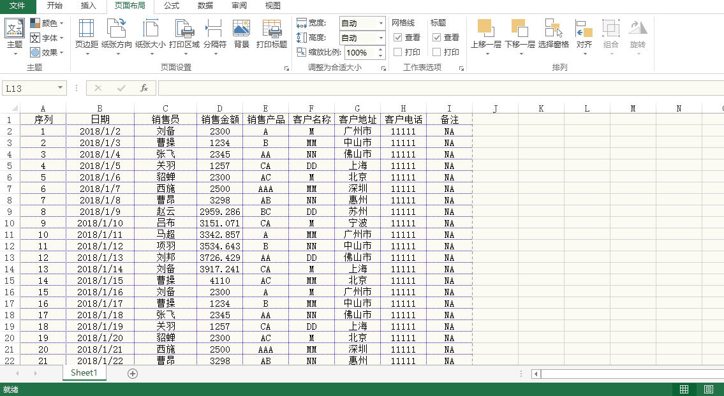This screenshot has width=724, height=396.
Task: Select the cell 2959.286
Action: tap(220, 211)
